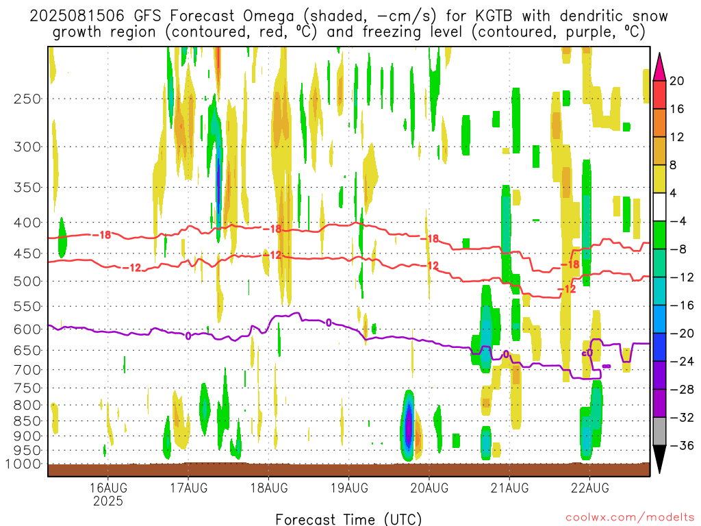
Task: Click the 950 pressure level label
Action: tap(27, 451)
